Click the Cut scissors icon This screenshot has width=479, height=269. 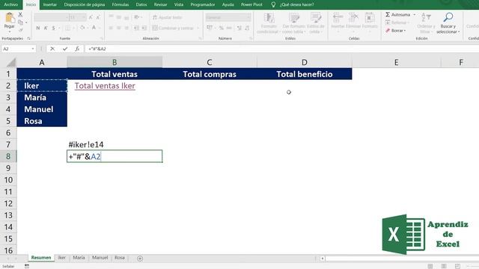[20, 14]
